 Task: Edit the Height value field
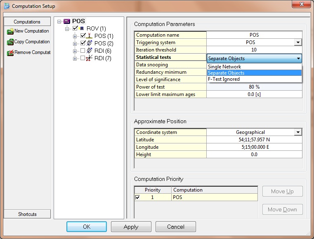click(x=254, y=155)
